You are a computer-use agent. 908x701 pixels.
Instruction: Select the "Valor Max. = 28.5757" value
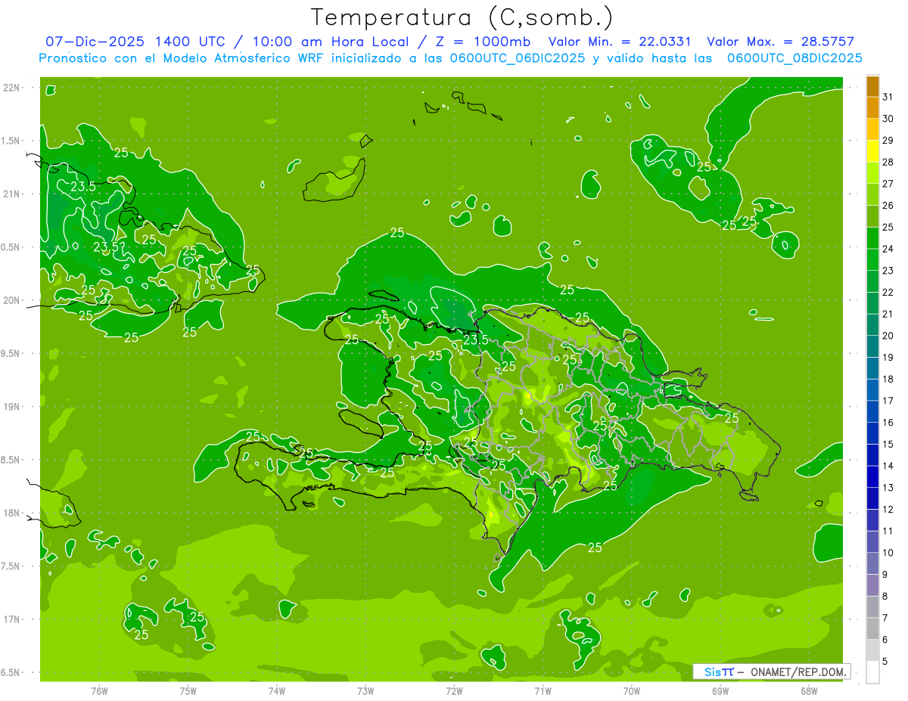[x=780, y=42]
